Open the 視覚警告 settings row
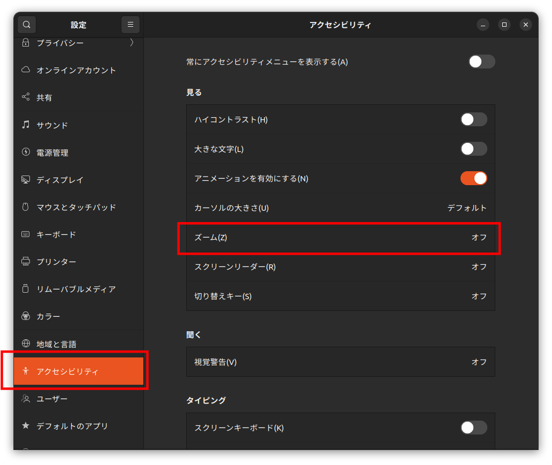 [x=340, y=362]
